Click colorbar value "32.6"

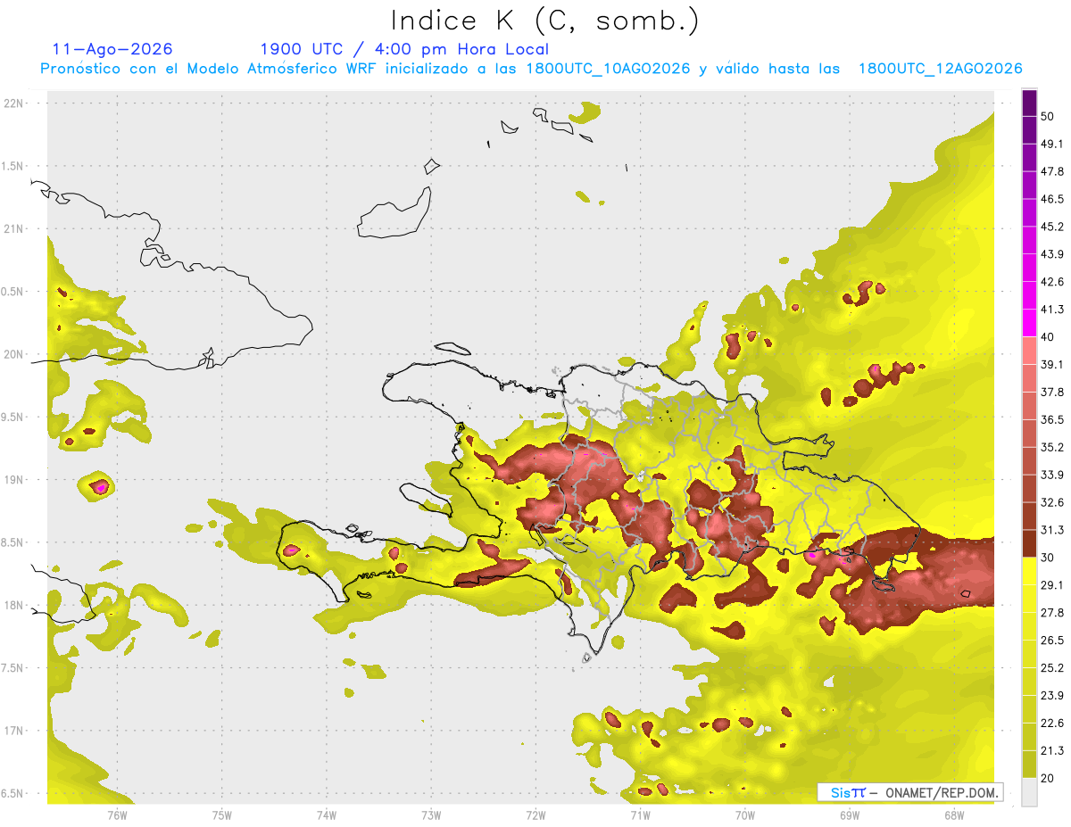click(1052, 502)
